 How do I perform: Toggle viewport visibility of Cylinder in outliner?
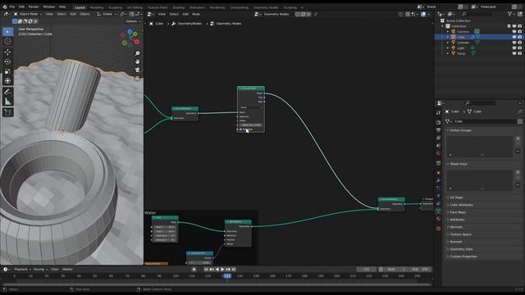514,43
